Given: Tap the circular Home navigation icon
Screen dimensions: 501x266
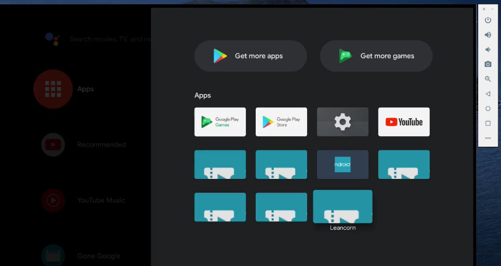Looking at the screenshot, I should pos(487,108).
